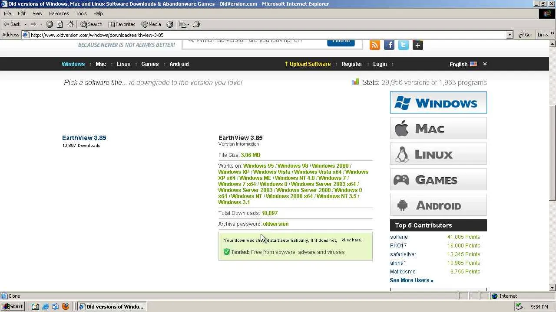Image resolution: width=556 pixels, height=312 pixels.
Task: Expand the Mail button dropdown arrow
Action: point(188,24)
